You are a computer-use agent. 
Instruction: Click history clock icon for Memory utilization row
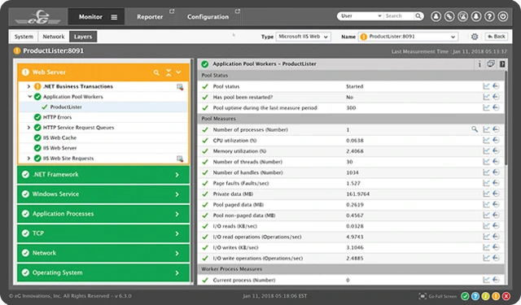[496, 151]
